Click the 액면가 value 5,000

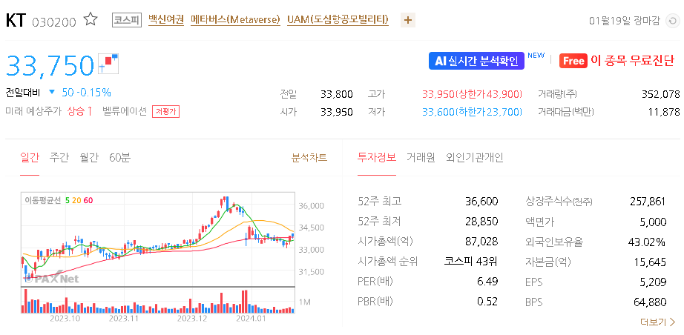tap(653, 222)
